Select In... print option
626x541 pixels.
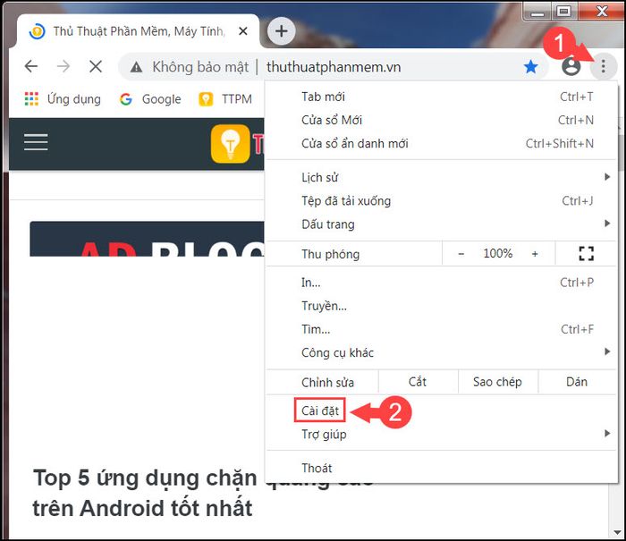click(441, 283)
